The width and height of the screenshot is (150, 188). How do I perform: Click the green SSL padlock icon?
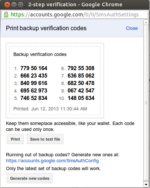6,15
